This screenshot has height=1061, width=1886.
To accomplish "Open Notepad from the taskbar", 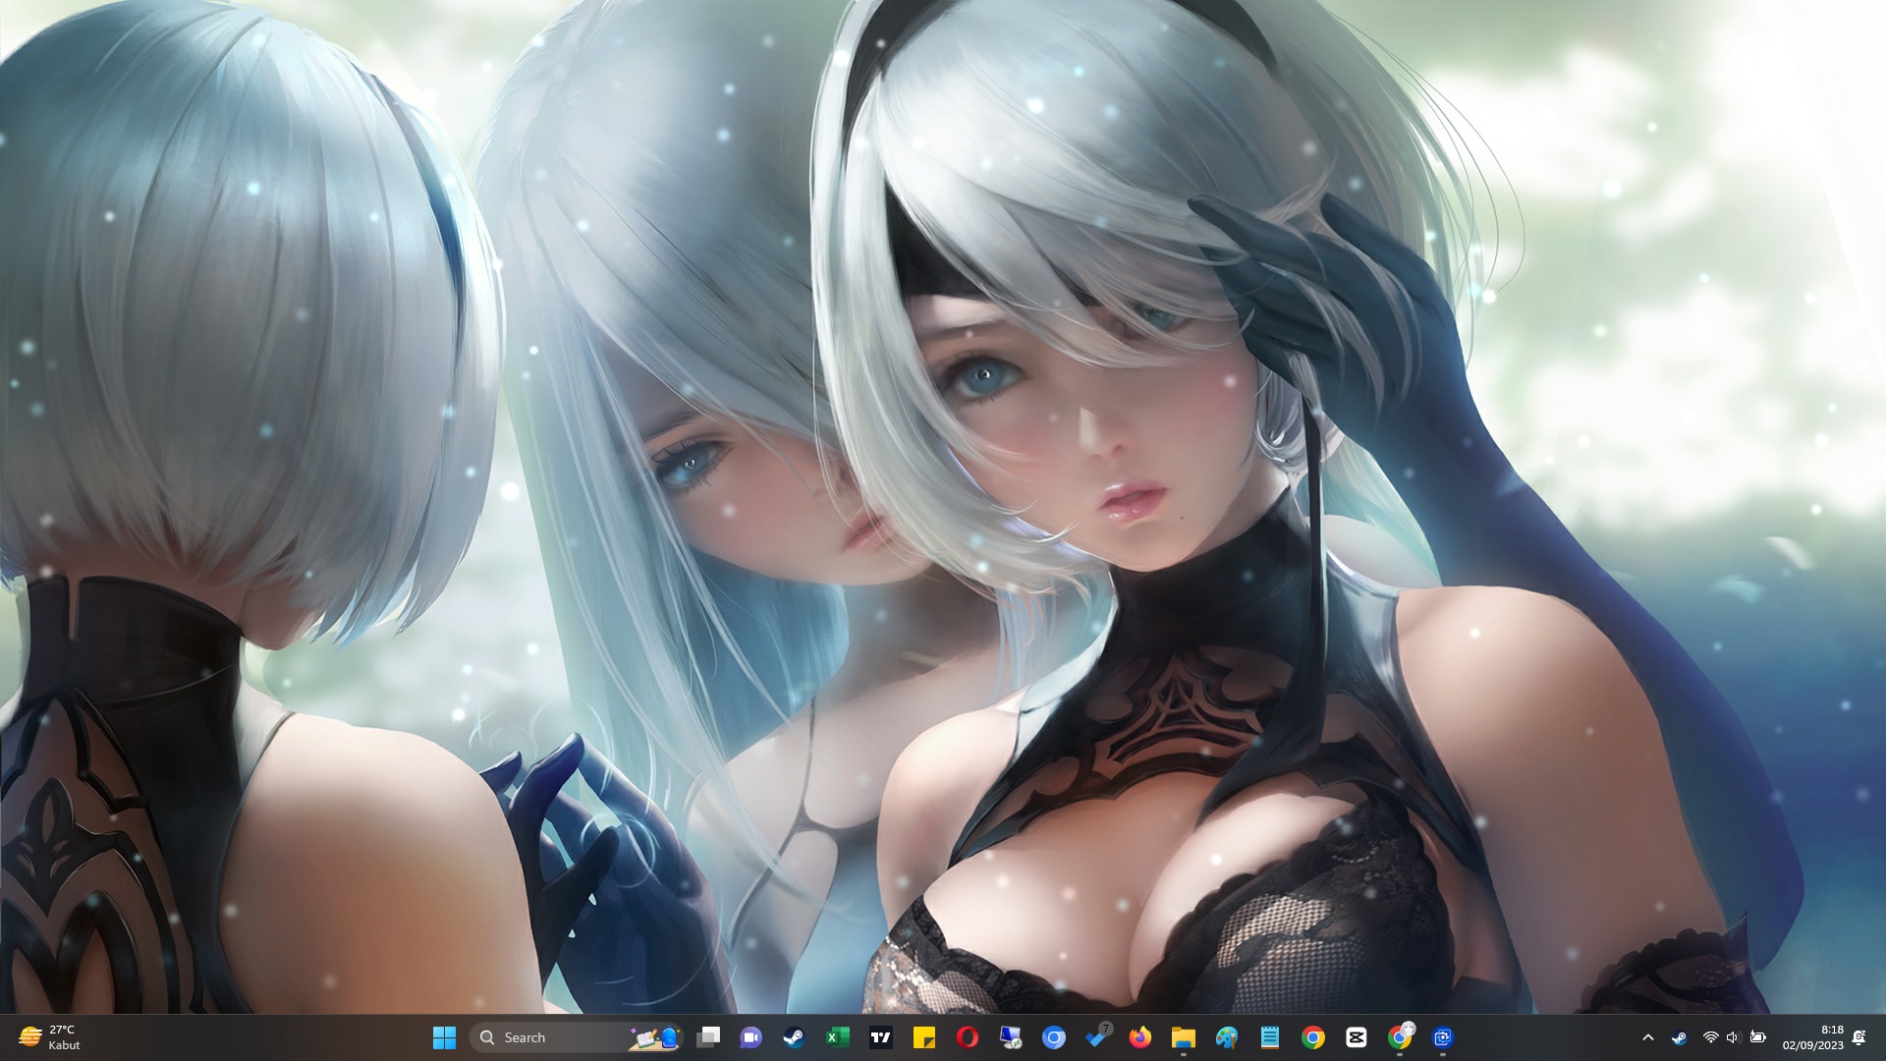I will [1269, 1037].
